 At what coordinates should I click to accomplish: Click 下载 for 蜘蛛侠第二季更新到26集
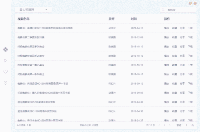(190, 37)
